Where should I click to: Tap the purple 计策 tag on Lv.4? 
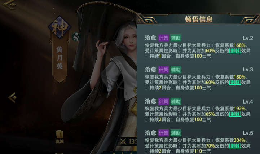coord(163,101)
